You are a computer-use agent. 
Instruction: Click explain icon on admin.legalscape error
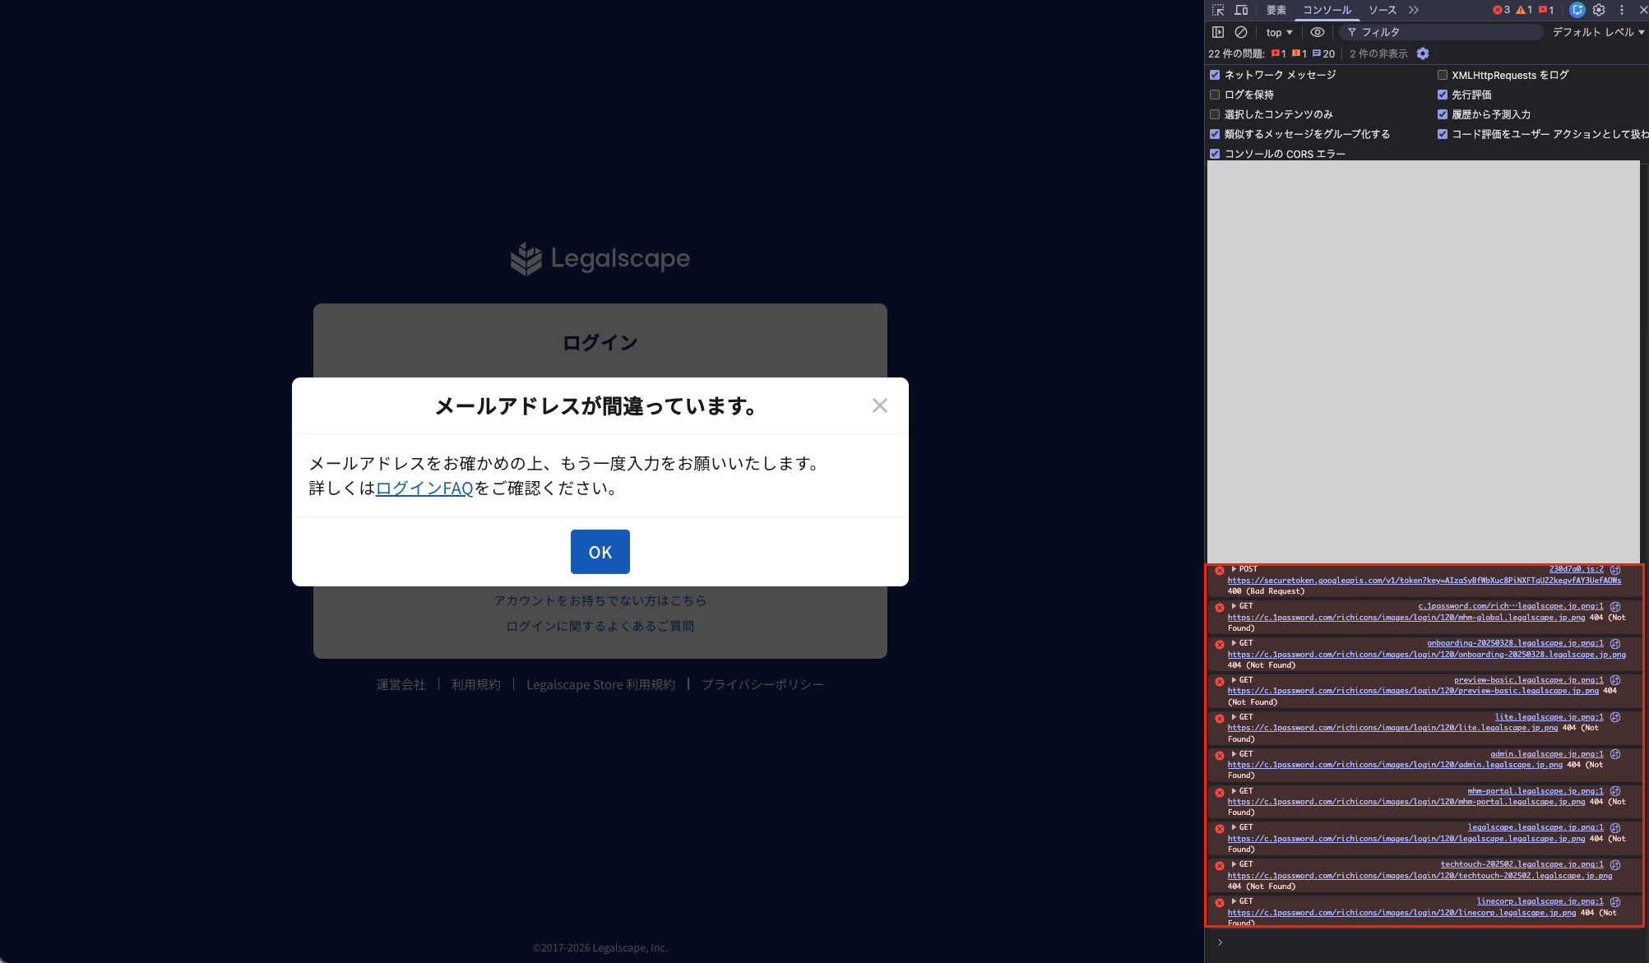(x=1615, y=754)
